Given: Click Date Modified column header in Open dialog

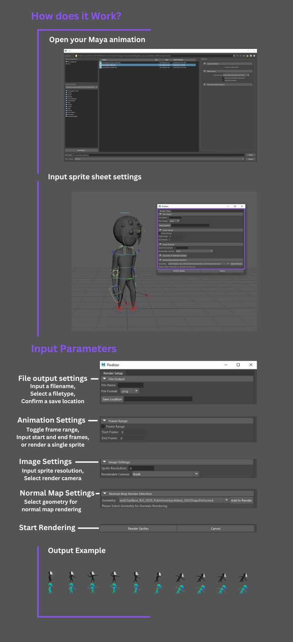Looking at the screenshot, I should point(184,60).
